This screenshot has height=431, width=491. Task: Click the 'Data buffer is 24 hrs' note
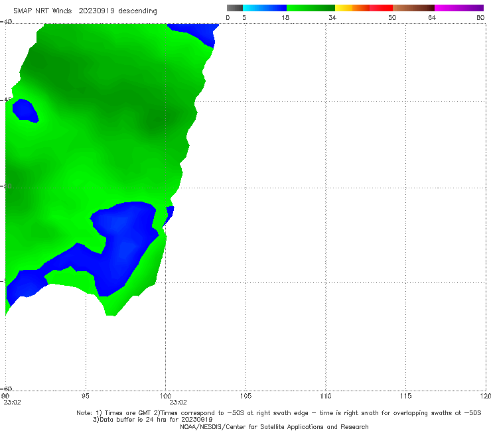point(153,420)
